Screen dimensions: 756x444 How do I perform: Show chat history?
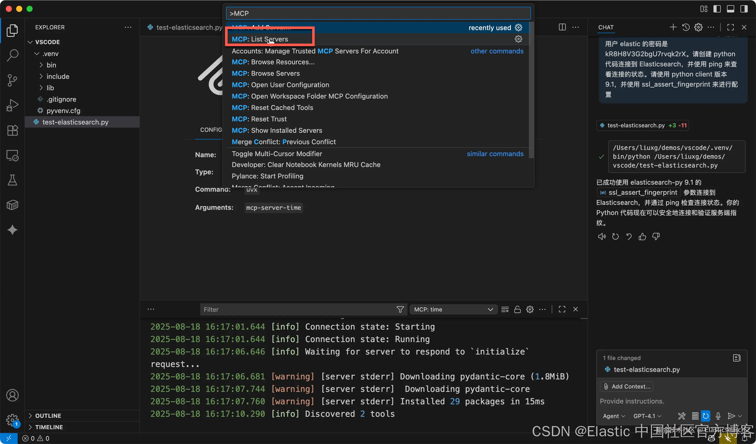[686, 27]
